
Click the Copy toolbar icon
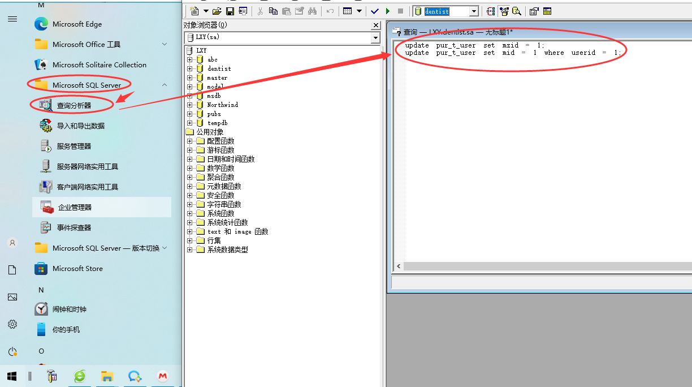point(274,11)
